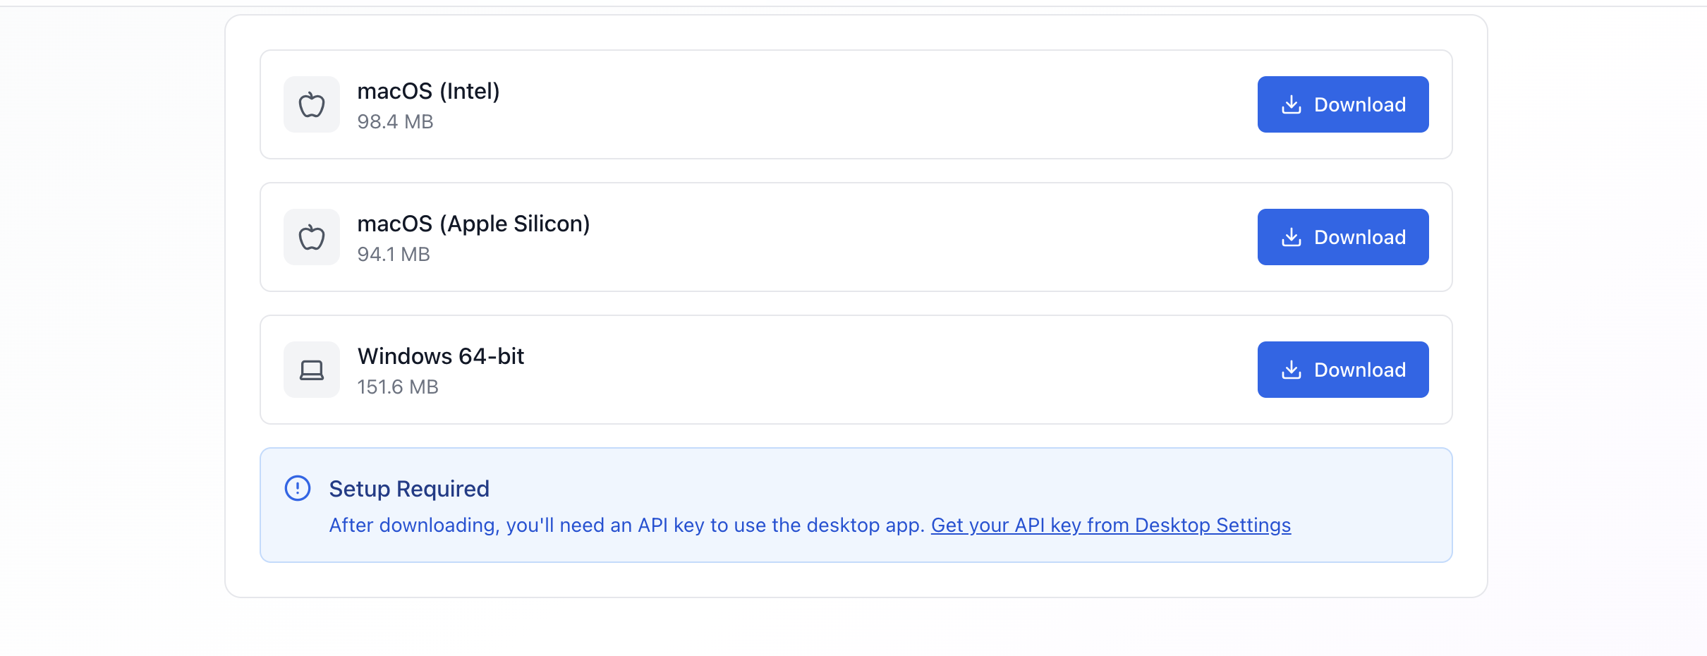Download the macOS (Apple Silicon) build
This screenshot has width=1707, height=656.
click(x=1343, y=237)
